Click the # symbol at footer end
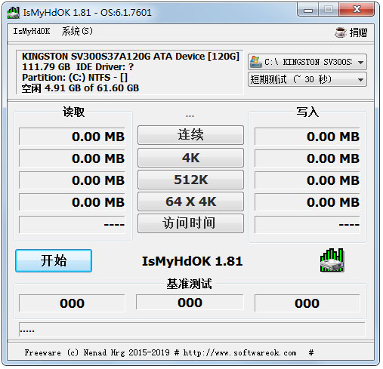The width and height of the screenshot is (383, 369). [x=311, y=352]
